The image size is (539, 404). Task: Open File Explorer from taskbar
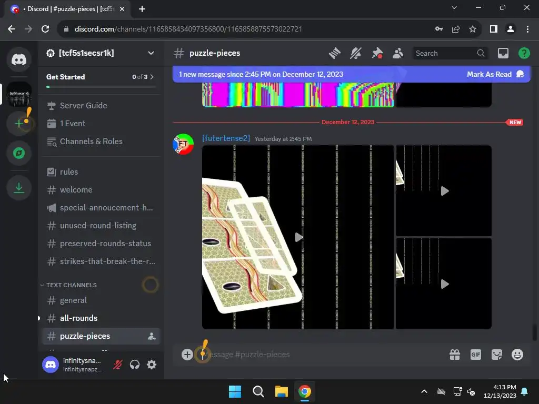(281, 391)
